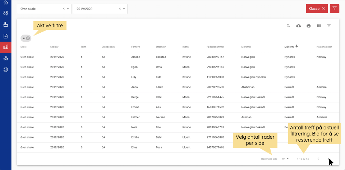345x170 pixels.
Task: Clear the Øren skole selection
Action: point(64,9)
